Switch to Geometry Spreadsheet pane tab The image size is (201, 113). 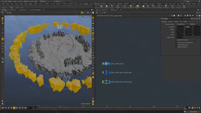pos(35,10)
